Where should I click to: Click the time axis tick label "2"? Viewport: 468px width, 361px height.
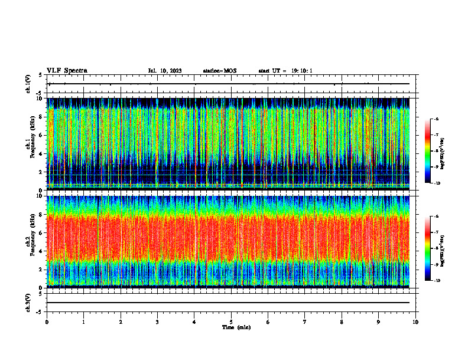[x=121, y=322]
